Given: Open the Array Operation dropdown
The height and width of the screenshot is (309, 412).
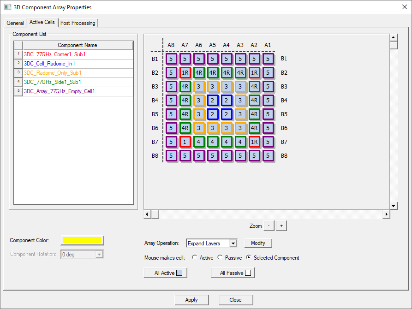Looking at the screenshot, I should click(233, 244).
